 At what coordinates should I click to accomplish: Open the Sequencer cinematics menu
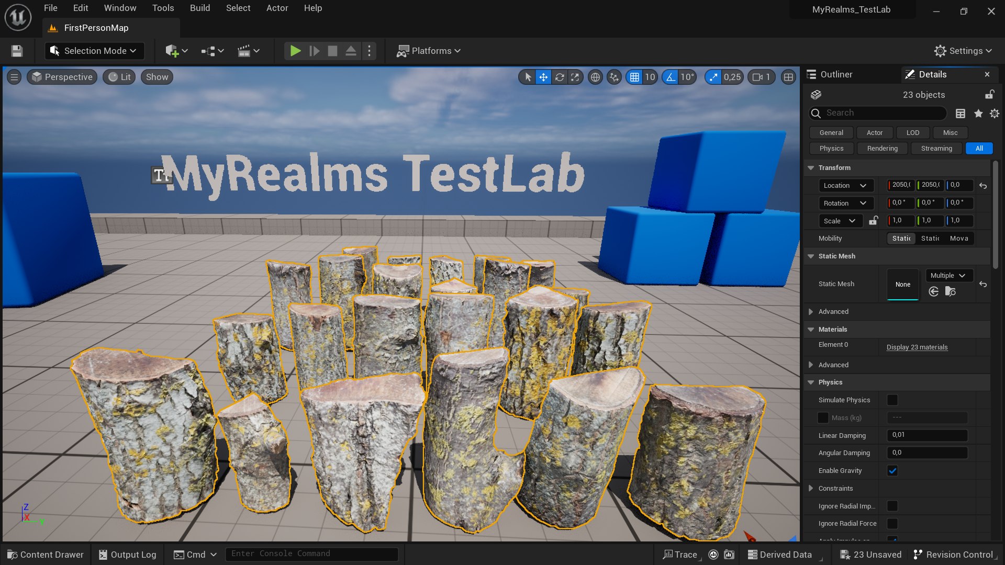(x=248, y=51)
